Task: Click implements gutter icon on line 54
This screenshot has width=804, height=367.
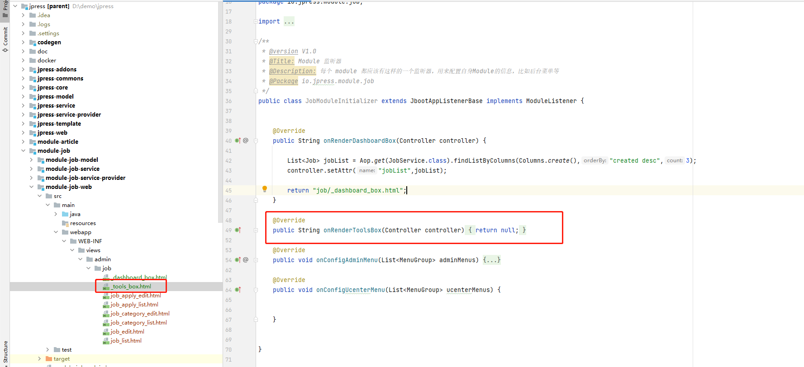Action: [238, 260]
